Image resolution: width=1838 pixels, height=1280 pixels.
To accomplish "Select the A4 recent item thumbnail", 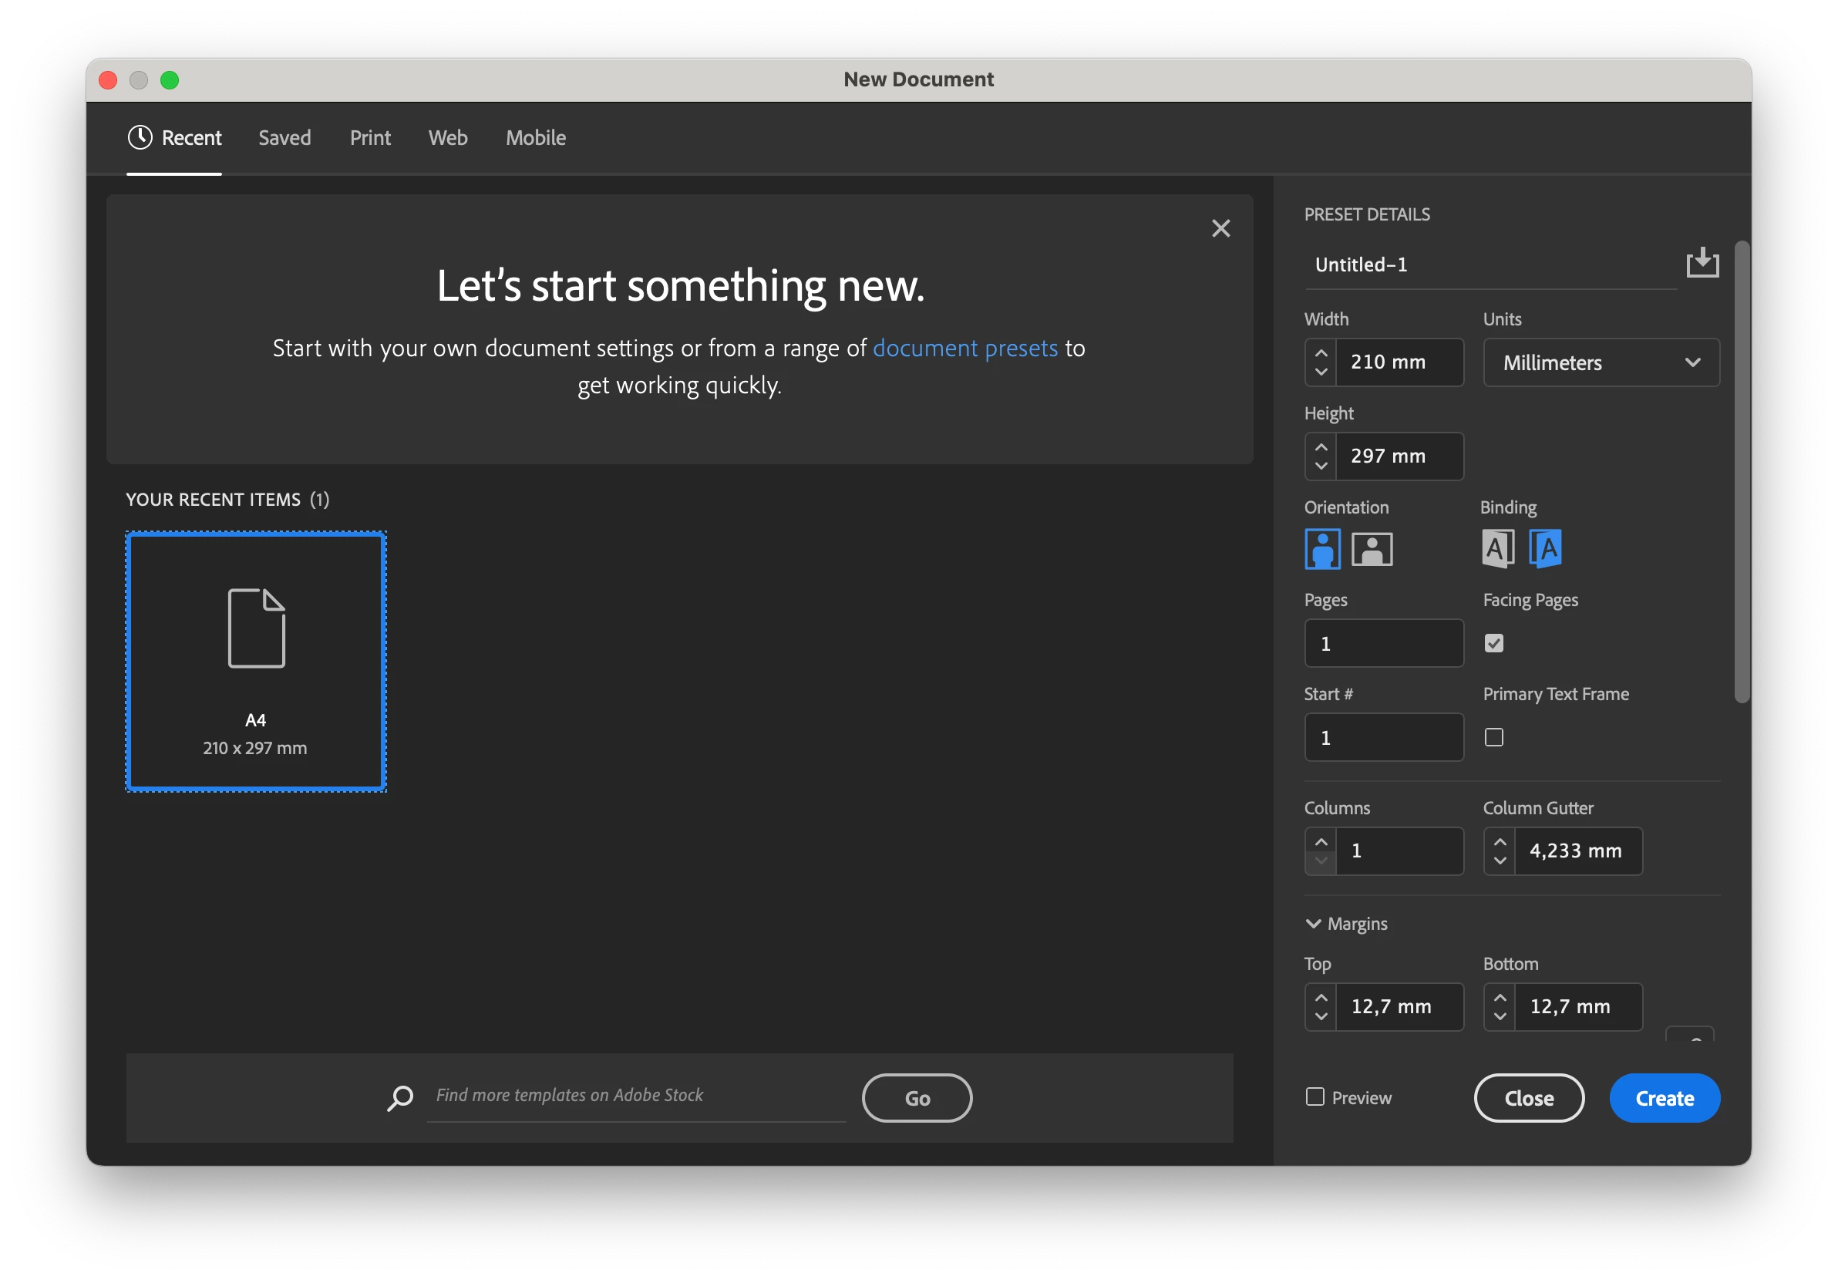I will coord(256,662).
